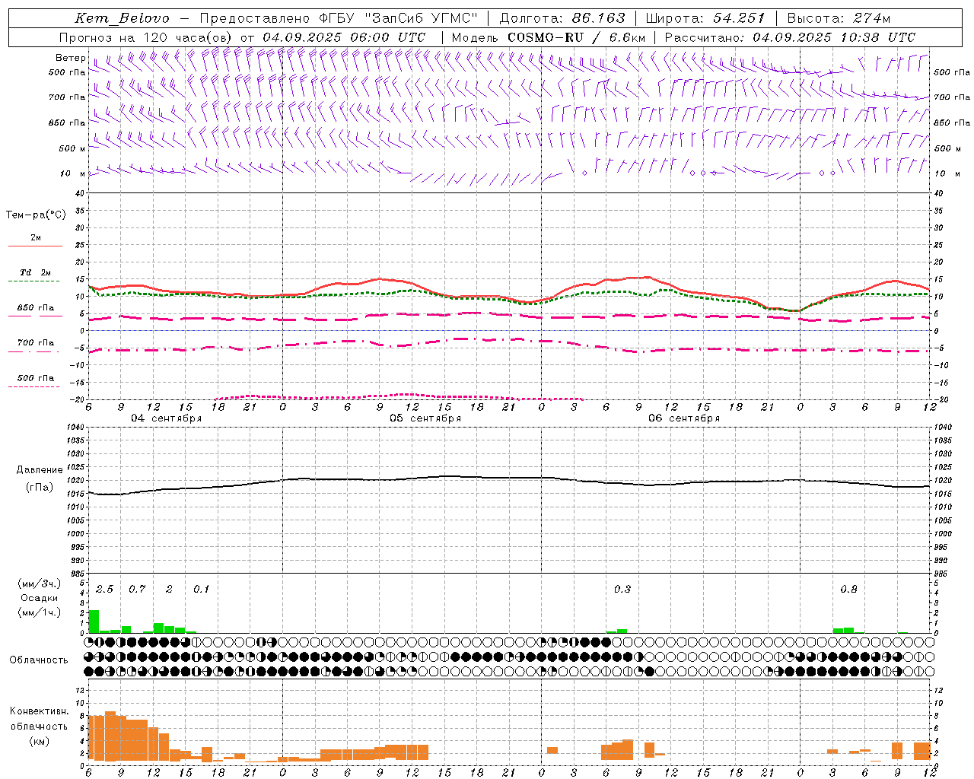This screenshot has width=974, height=779.
Task: Select the Облачность cloudiness label
Action: (x=39, y=660)
